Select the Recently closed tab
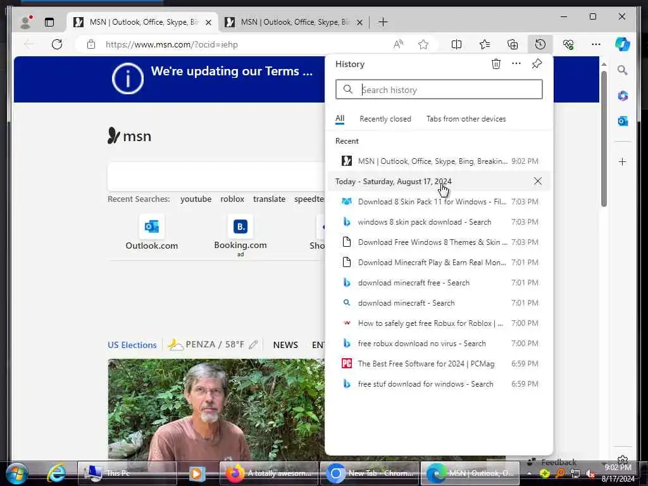The width and height of the screenshot is (648, 486). (x=385, y=118)
